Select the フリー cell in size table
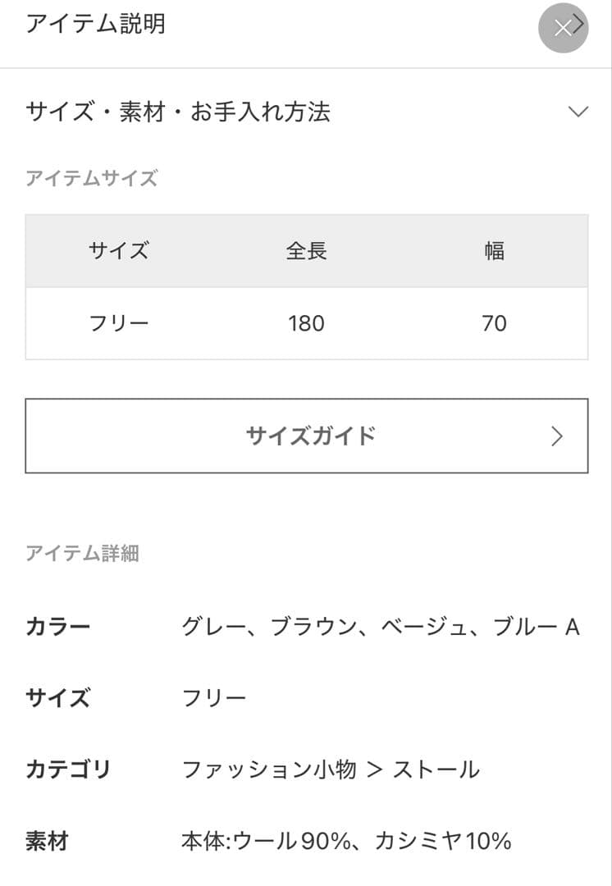The width and height of the screenshot is (612, 886). pos(119,323)
